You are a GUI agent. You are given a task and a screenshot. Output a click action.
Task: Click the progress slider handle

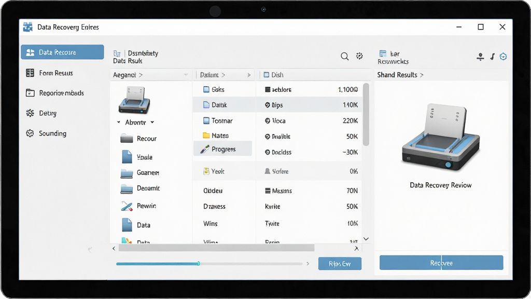[199, 263]
